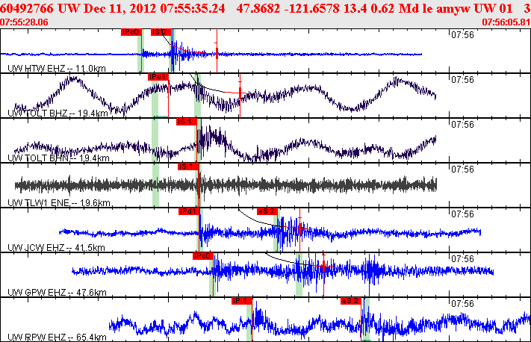Click the latitude 47.8682 in header
531x342 pixels.
(258, 8)
